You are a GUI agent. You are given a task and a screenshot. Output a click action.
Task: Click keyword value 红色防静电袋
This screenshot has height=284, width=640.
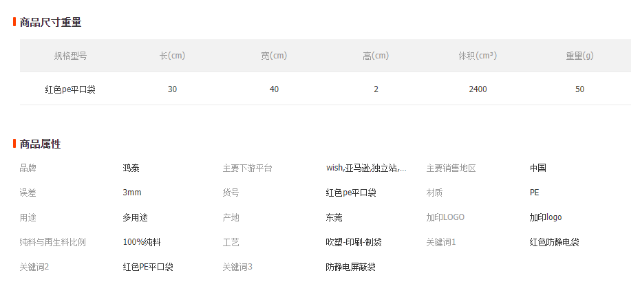click(554, 242)
